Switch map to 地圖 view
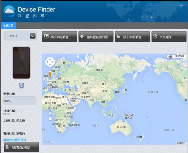 170,56
